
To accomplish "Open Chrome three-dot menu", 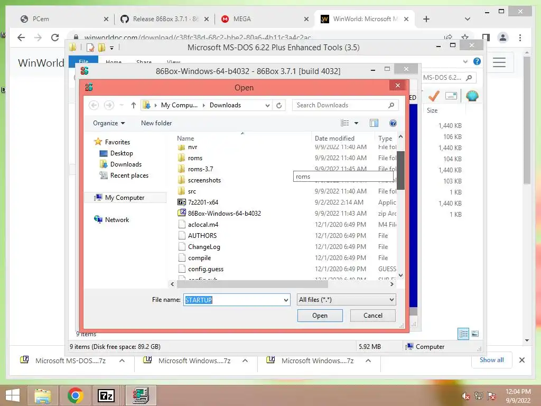I will click(520, 38).
